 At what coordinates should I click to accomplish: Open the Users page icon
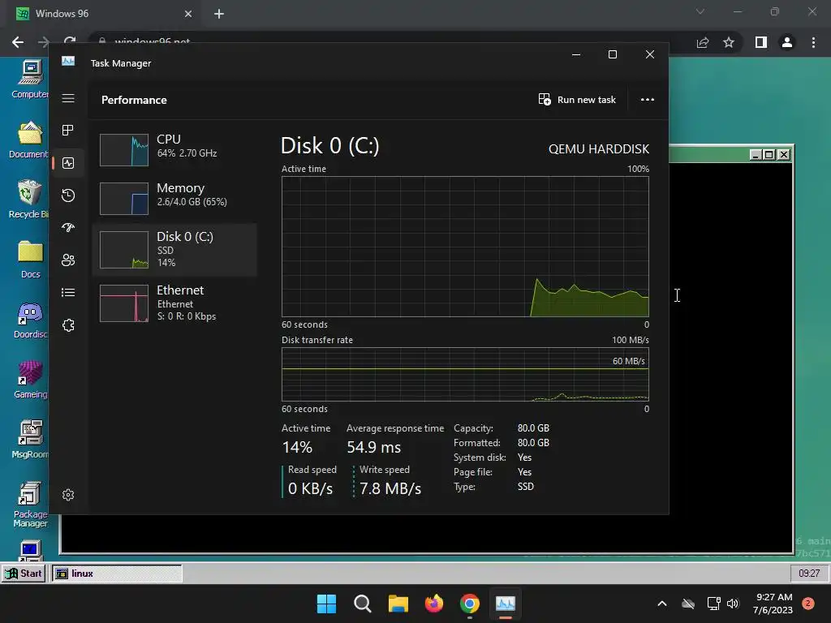point(68,260)
